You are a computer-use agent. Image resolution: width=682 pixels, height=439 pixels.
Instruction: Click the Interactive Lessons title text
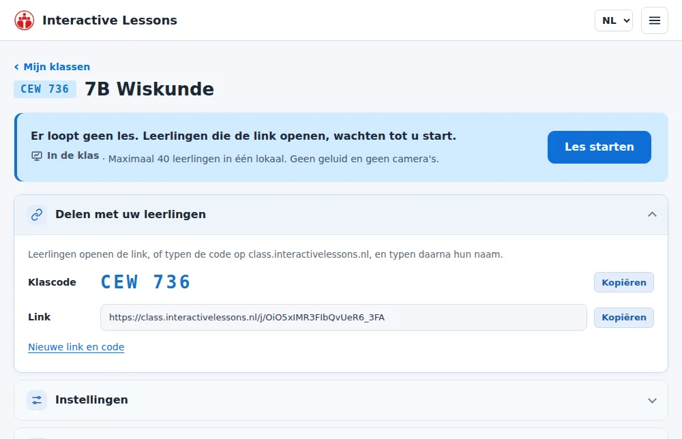[110, 20]
